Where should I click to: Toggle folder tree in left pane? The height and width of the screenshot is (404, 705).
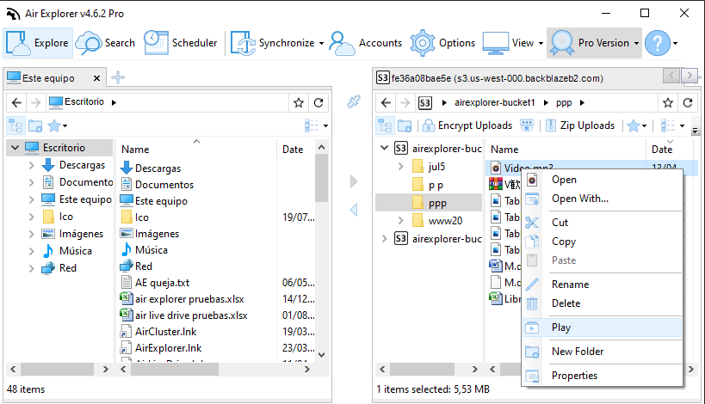click(x=15, y=125)
